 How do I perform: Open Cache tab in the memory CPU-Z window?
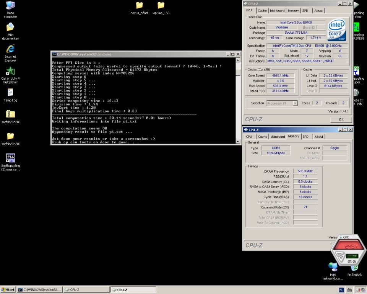coord(262,136)
